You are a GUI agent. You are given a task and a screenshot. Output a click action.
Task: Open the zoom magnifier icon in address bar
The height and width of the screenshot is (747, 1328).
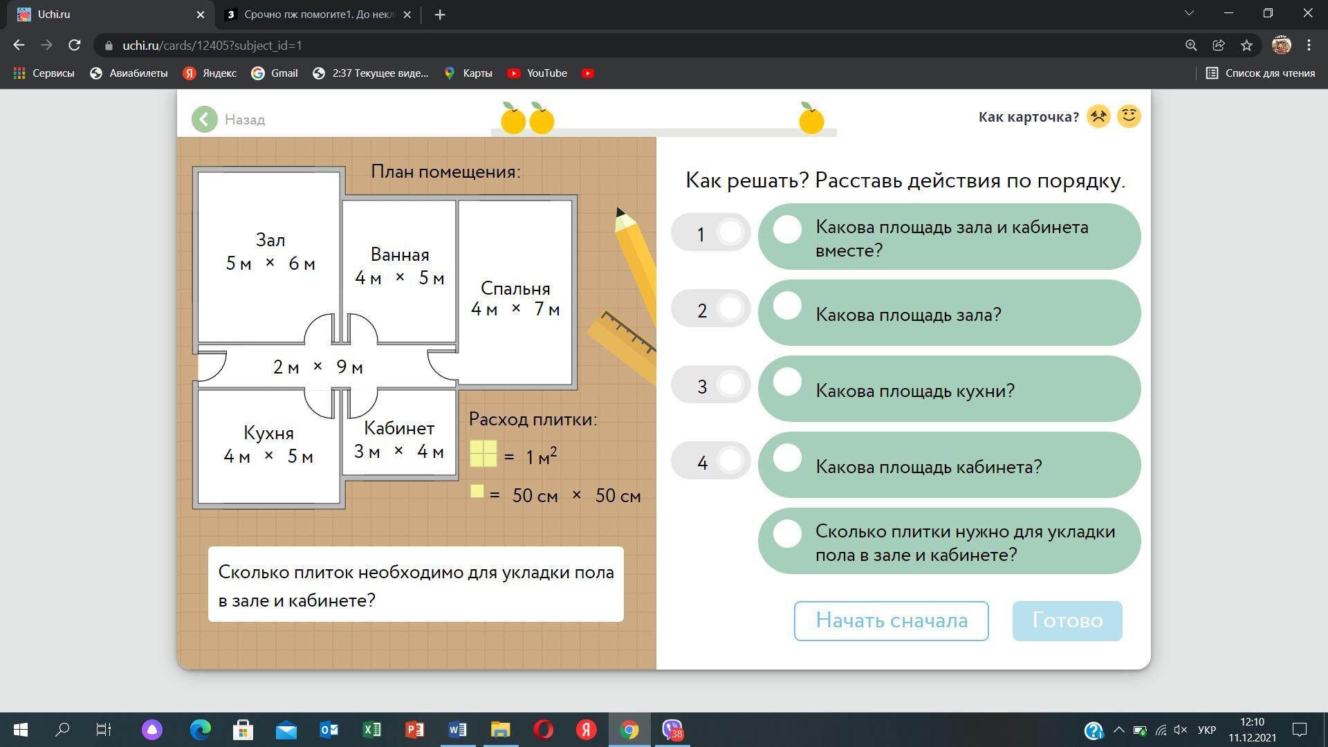point(1191,46)
